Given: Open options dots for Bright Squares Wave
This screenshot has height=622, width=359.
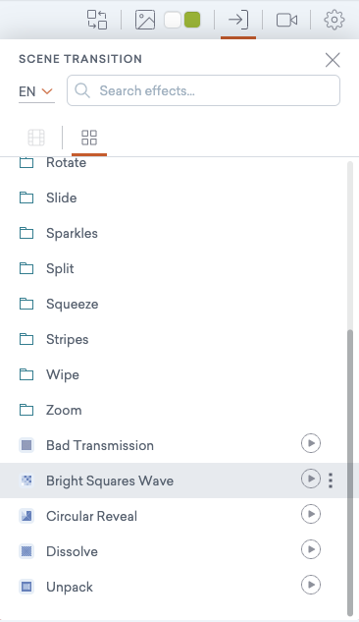Looking at the screenshot, I should coord(331,481).
